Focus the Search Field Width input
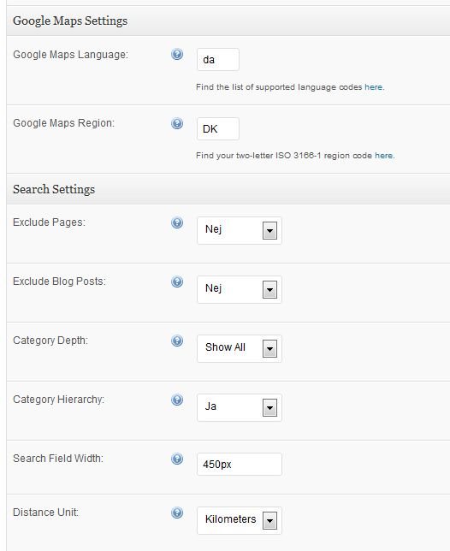The height and width of the screenshot is (551, 450). click(240, 465)
